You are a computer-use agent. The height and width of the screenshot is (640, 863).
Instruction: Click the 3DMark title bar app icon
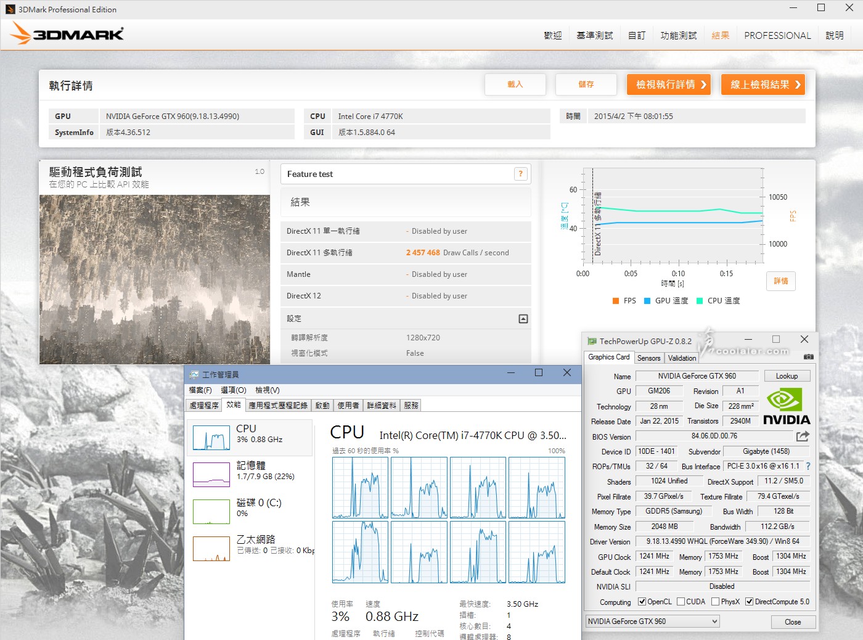tap(10, 9)
